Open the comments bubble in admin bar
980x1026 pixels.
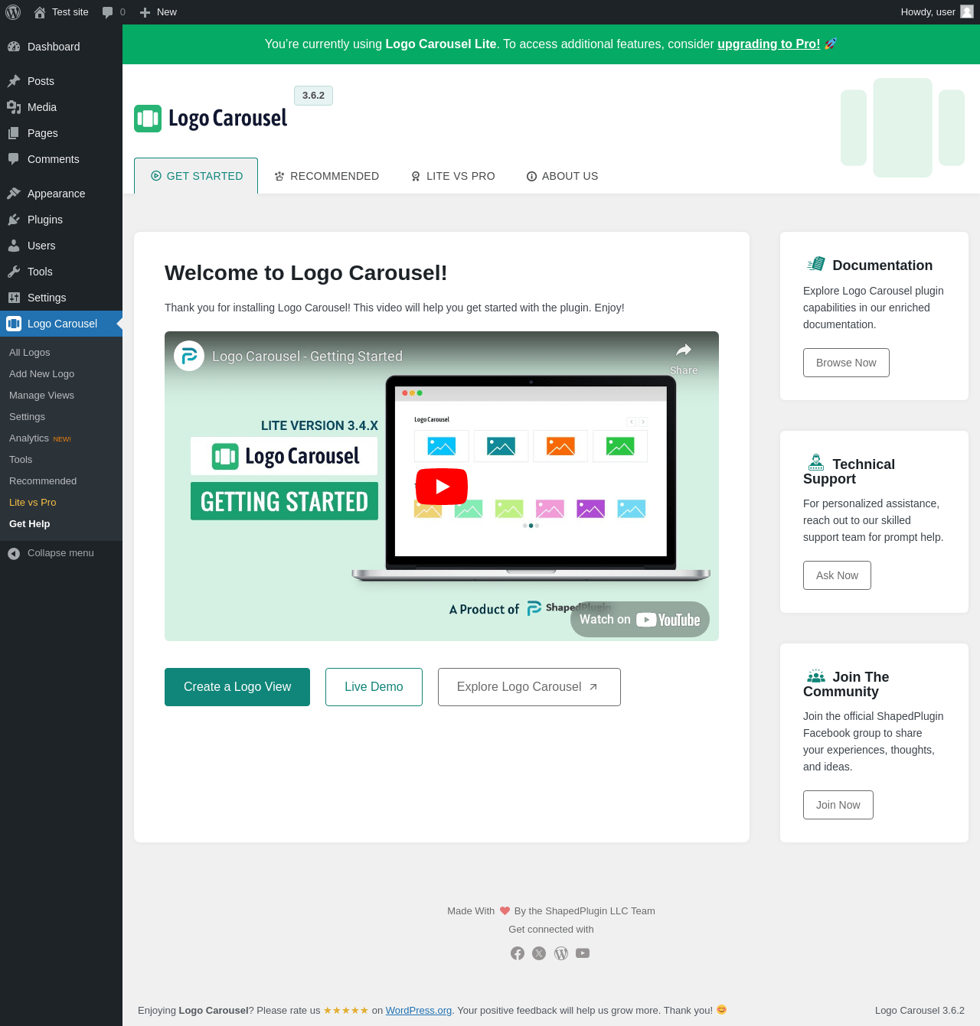(108, 12)
